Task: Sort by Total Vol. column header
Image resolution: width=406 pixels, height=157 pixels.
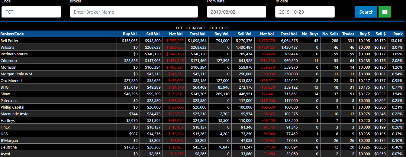Action: pyautogui.click(x=289, y=34)
